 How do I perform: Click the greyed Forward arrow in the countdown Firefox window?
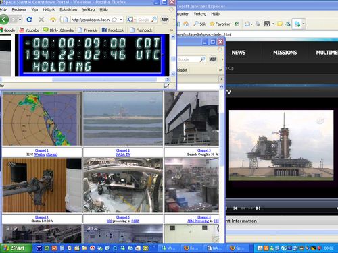[14, 20]
